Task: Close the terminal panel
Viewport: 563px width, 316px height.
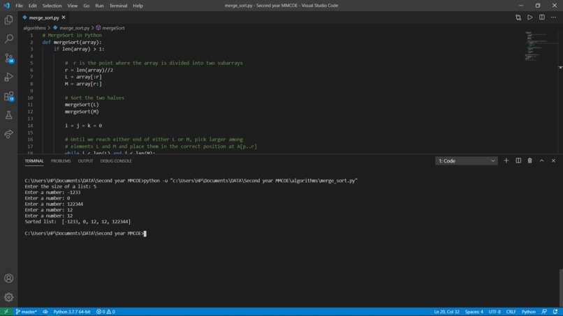Action: click(553, 160)
